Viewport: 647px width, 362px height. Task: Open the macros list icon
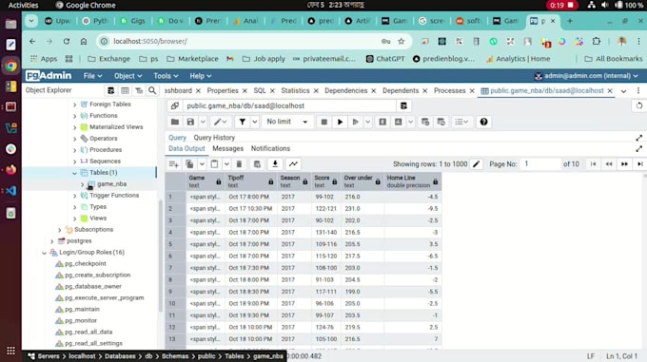coord(461,122)
